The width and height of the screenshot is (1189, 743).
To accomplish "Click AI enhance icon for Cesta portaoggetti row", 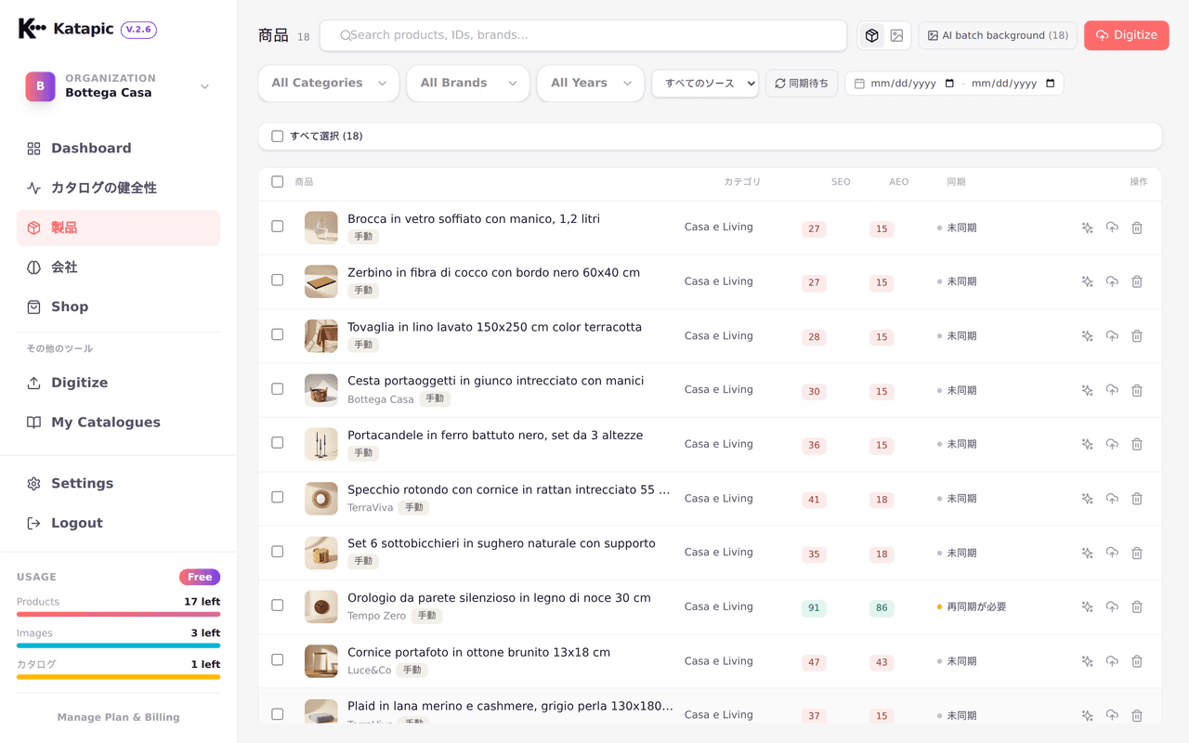I will tap(1087, 390).
